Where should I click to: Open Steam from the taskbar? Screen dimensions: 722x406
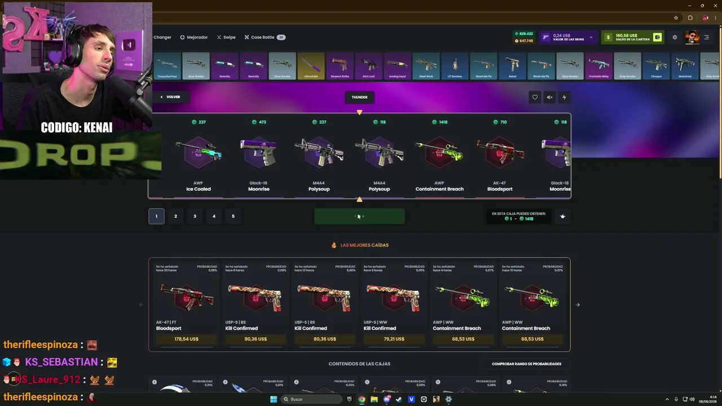coord(399,399)
